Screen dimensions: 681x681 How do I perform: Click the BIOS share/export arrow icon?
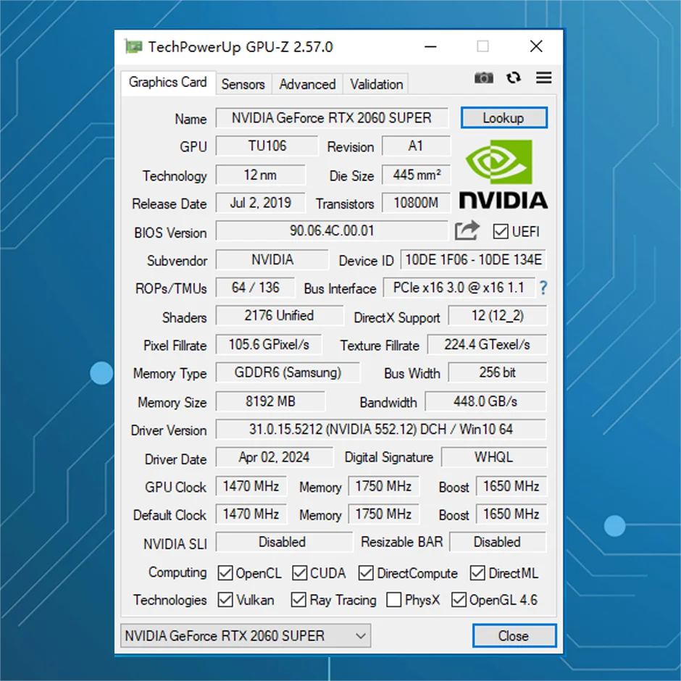point(467,230)
